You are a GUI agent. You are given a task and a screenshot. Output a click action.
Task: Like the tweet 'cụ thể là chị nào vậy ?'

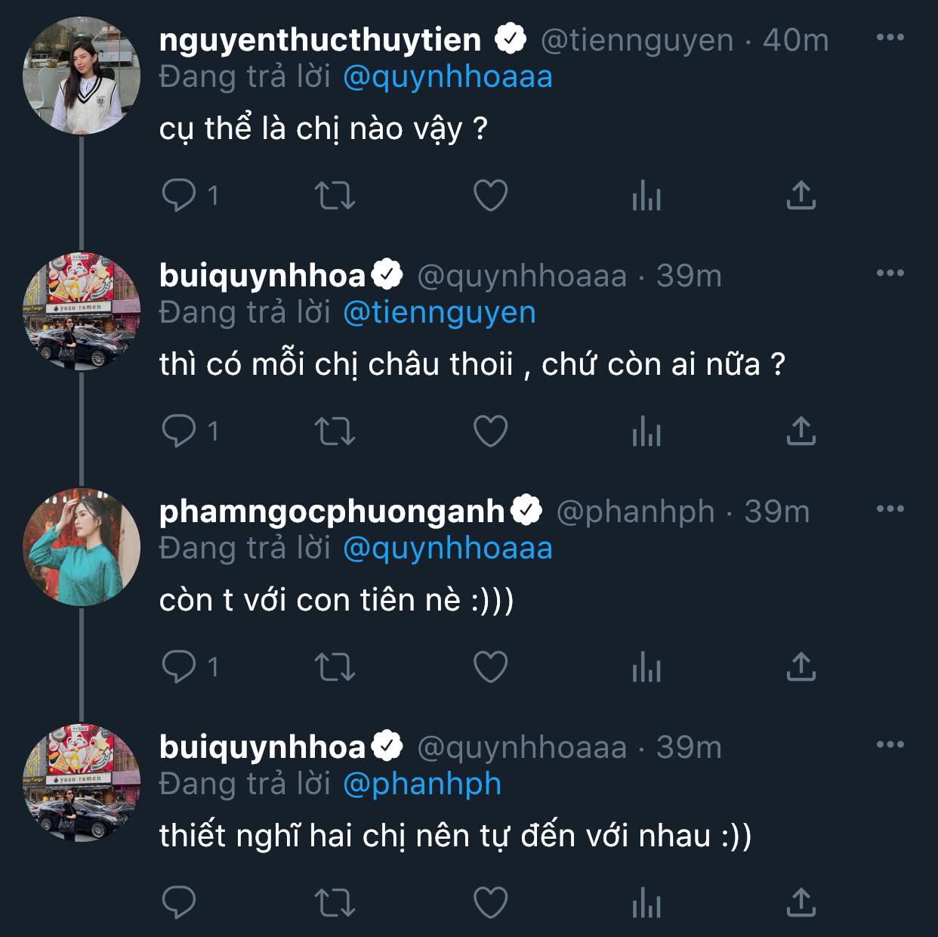[490, 195]
